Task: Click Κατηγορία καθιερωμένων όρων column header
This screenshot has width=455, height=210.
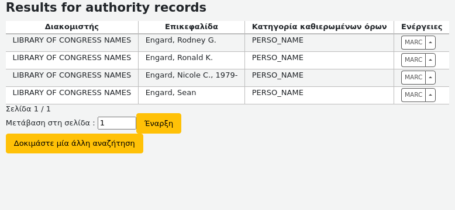Action: click(319, 27)
